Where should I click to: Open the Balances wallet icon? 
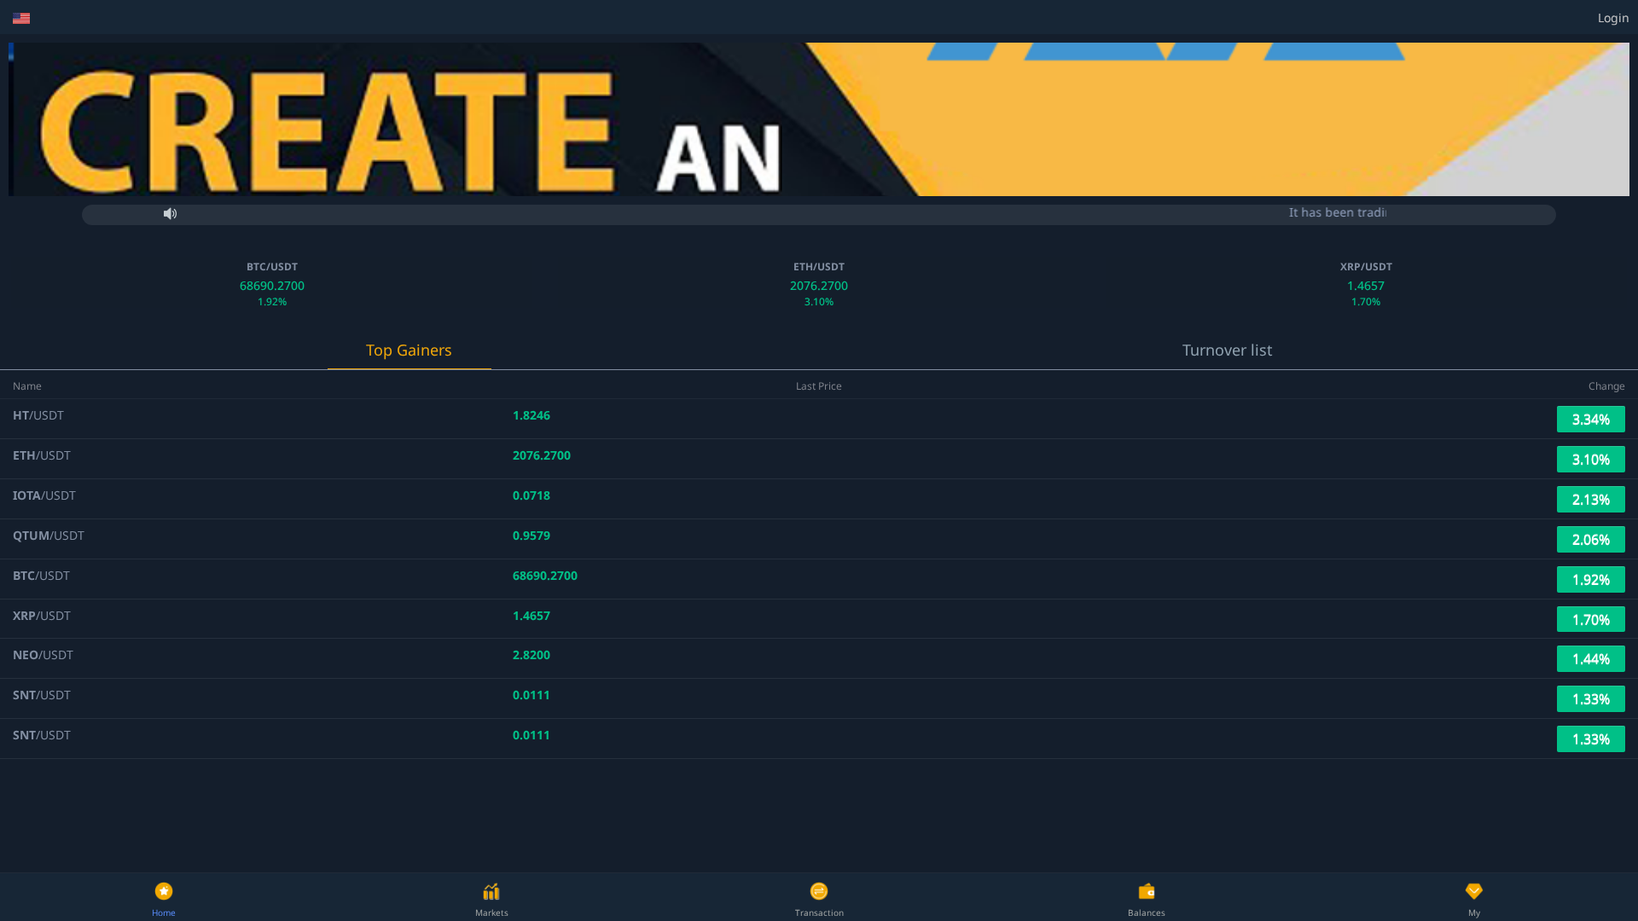coord(1146,890)
